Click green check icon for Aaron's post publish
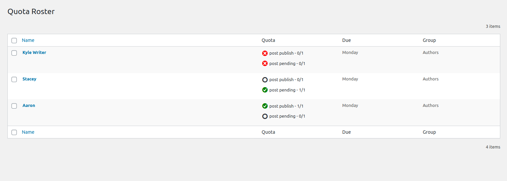Viewport: 507px width, 181px height. tap(265, 106)
